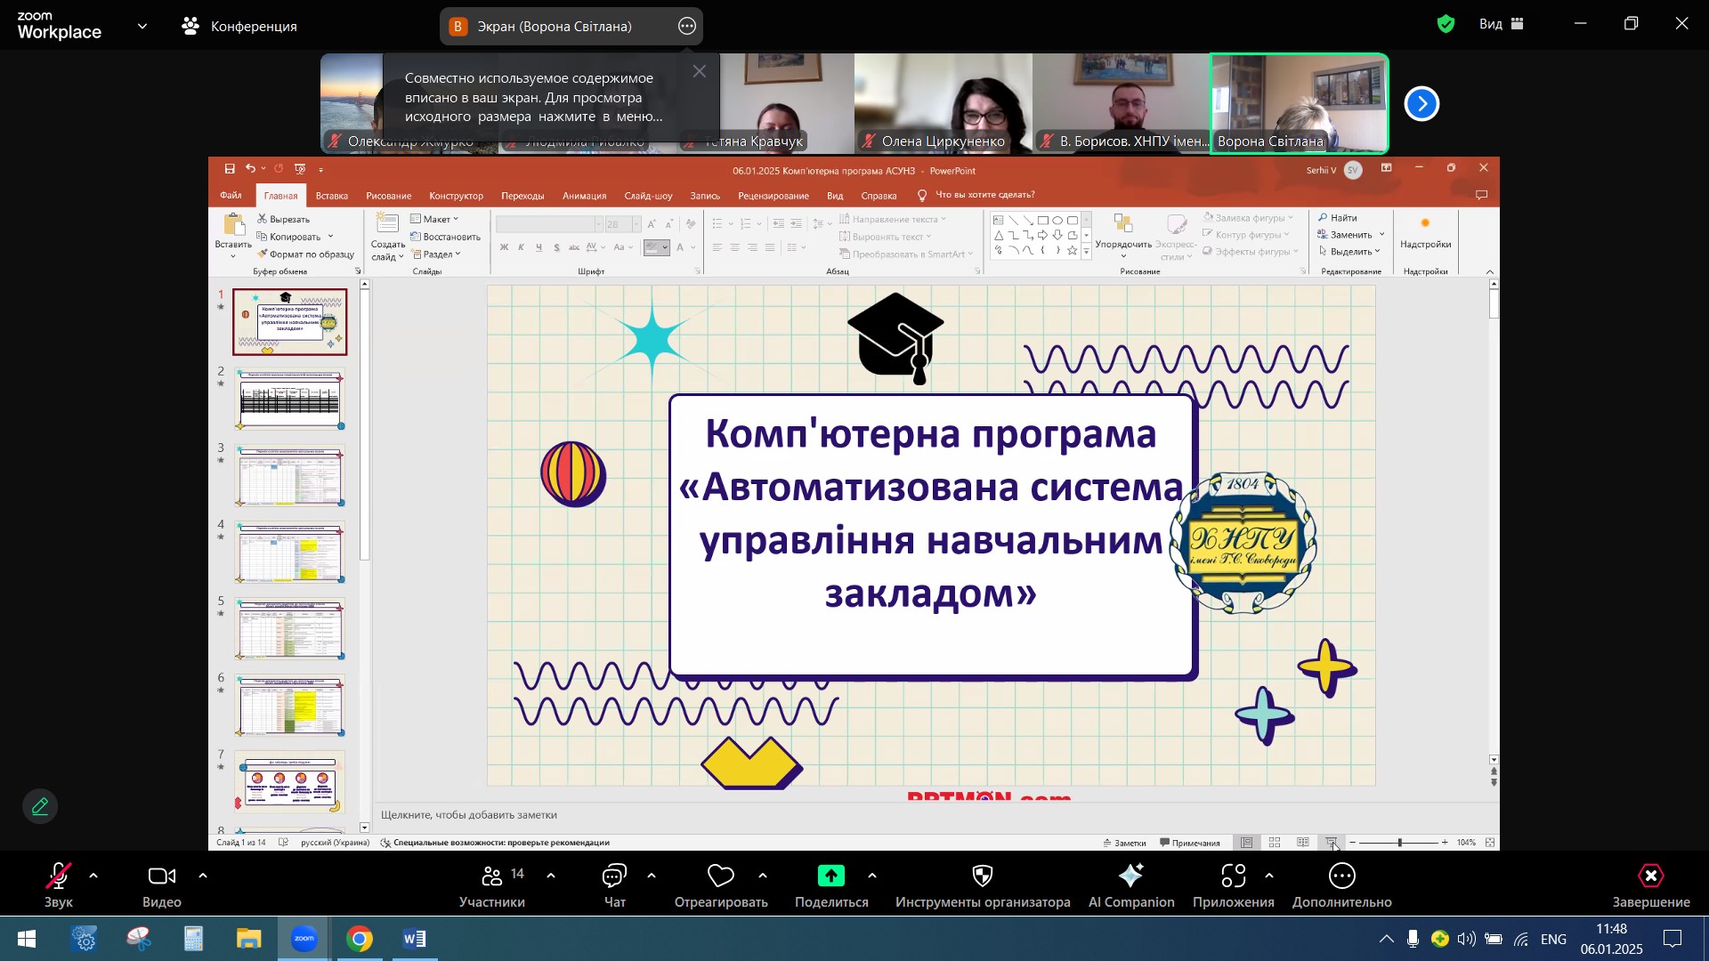1709x961 pixels.
Task: Select star shape in shapes gallery
Action: pyautogui.click(x=1073, y=251)
